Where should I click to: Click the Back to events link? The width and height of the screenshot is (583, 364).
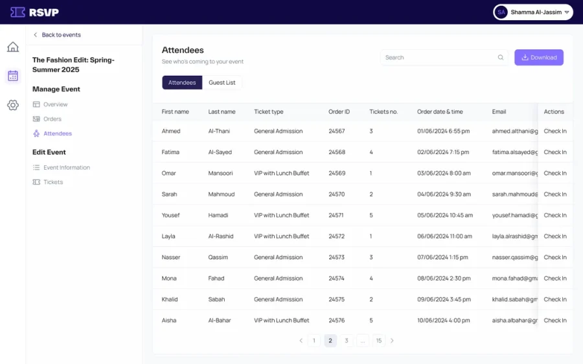pyautogui.click(x=62, y=34)
